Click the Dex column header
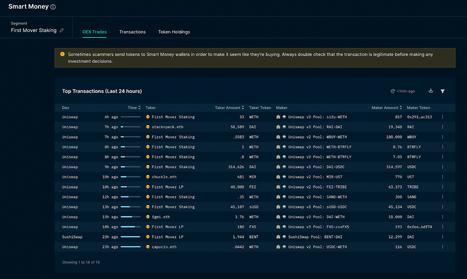Viewport: 467px width, 279px height. click(x=65, y=108)
